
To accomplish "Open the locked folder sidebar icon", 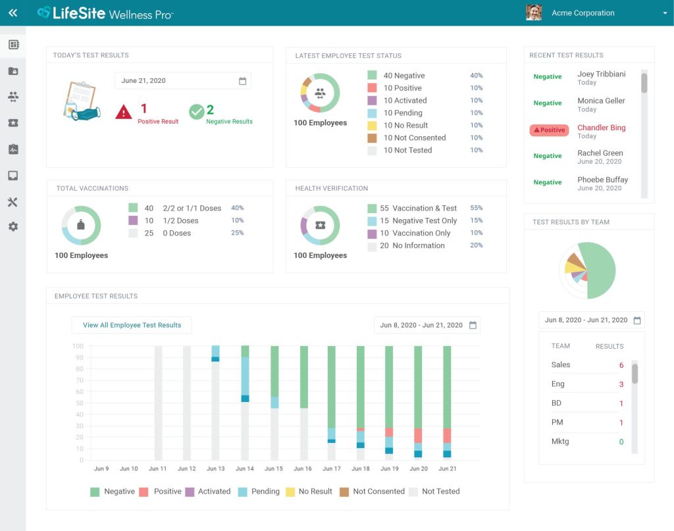I will tap(13, 71).
